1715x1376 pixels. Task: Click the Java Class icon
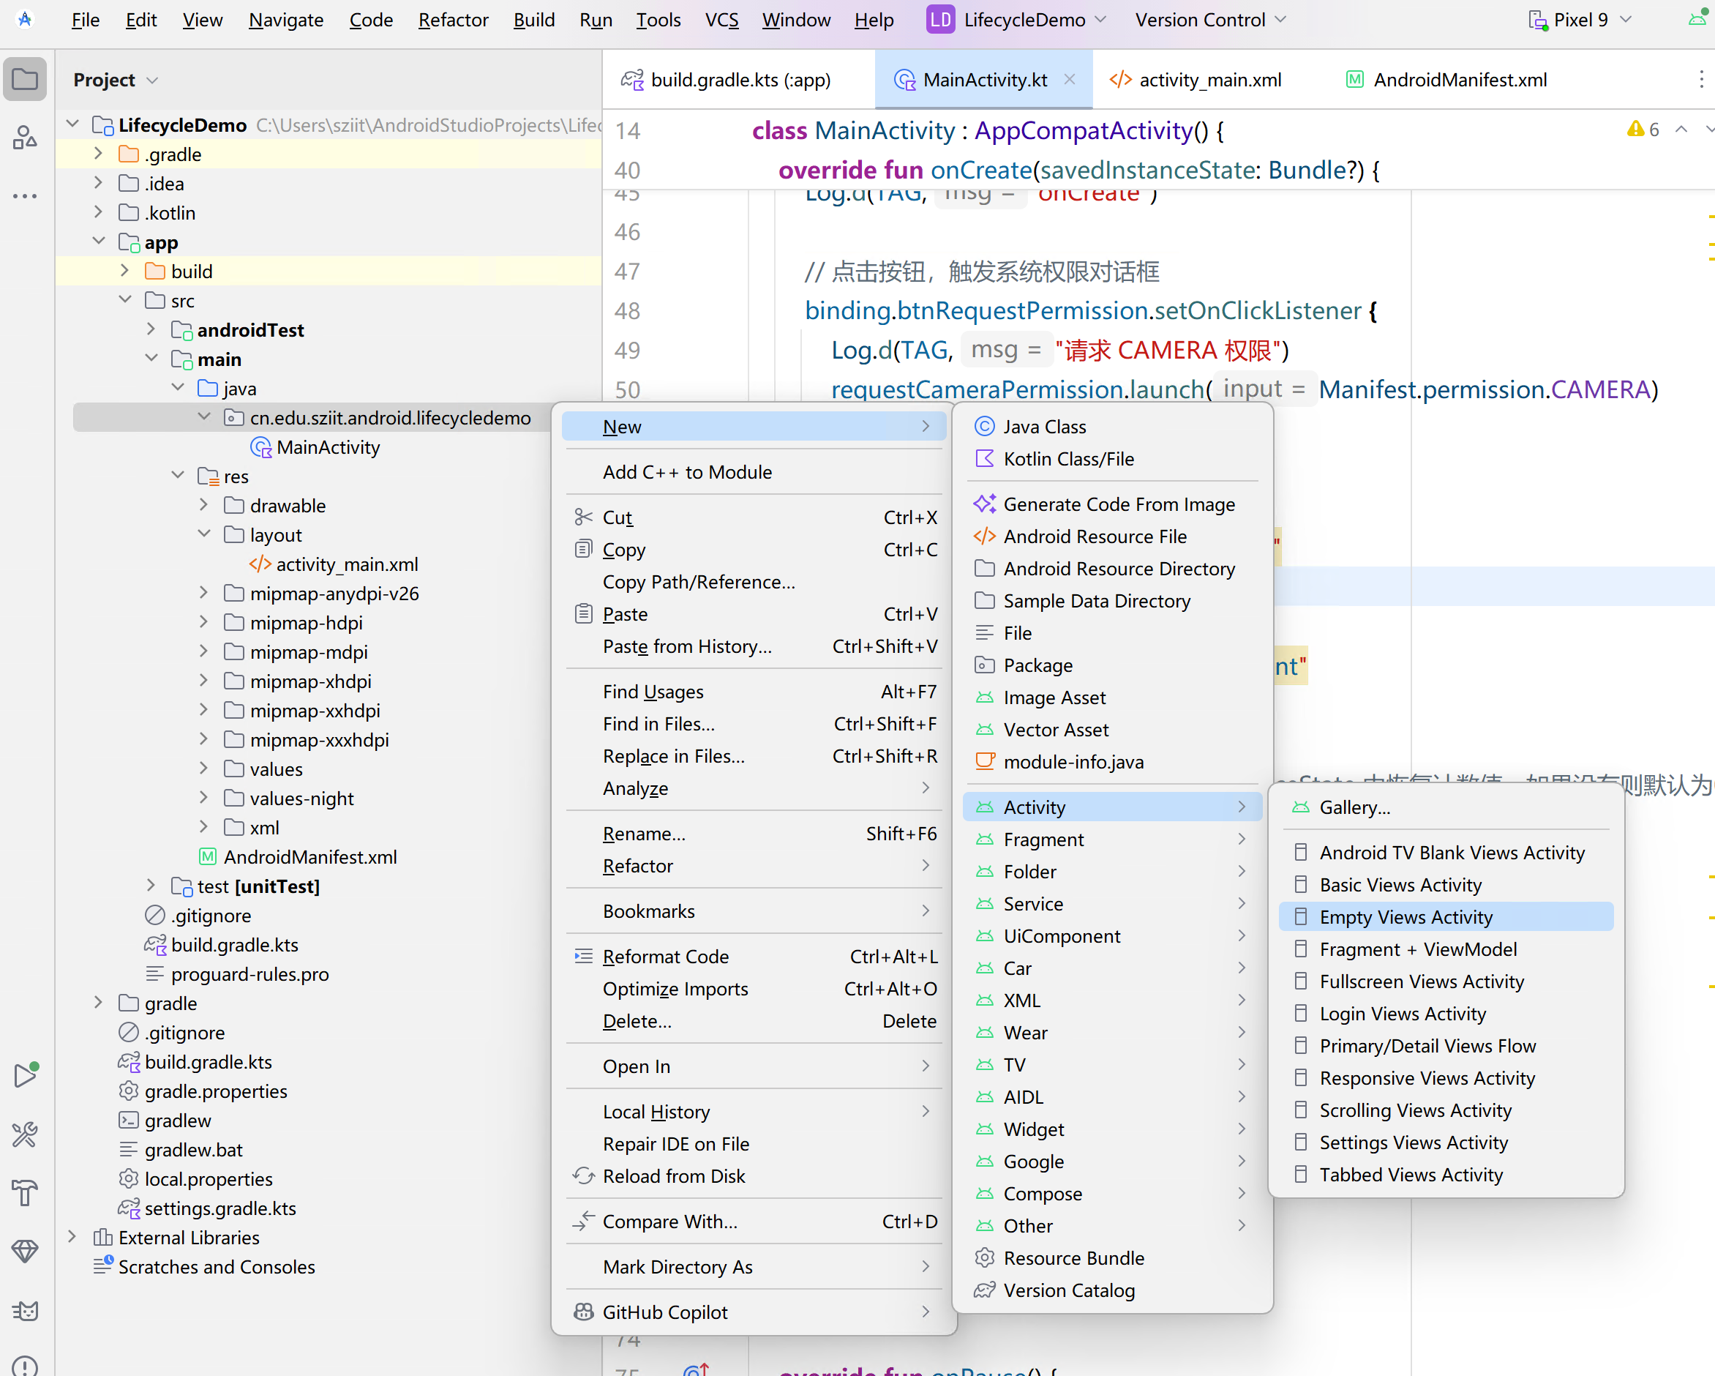coord(985,427)
